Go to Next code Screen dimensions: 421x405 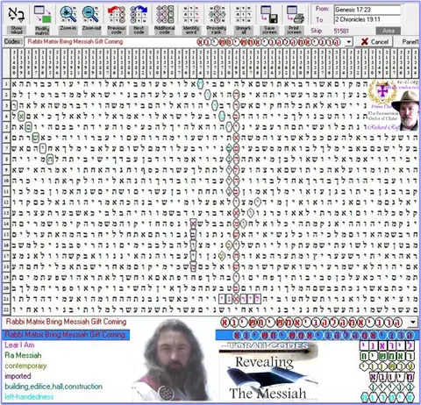pyautogui.click(x=139, y=19)
